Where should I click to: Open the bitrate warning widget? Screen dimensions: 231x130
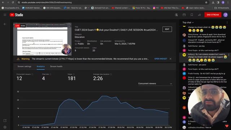click(x=161, y=59)
